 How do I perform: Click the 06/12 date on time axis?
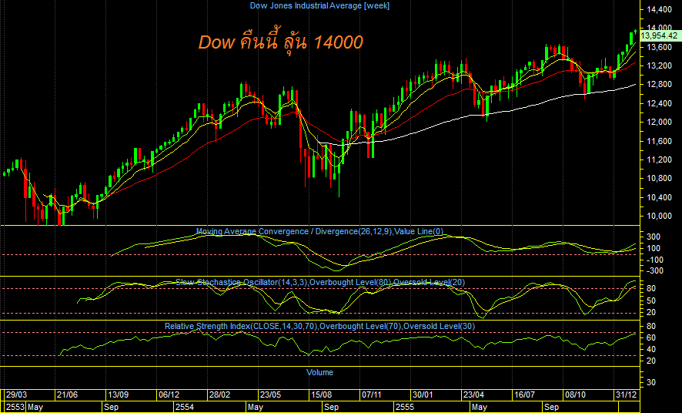tap(169, 395)
